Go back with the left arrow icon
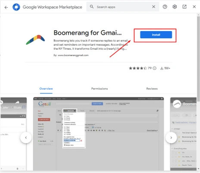 (6, 7)
